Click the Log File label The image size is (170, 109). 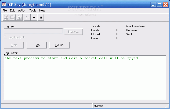click(9, 26)
